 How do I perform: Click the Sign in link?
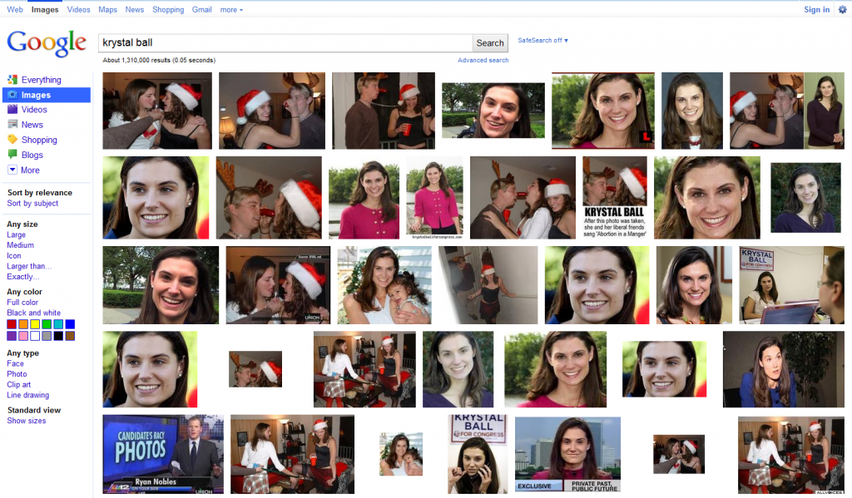[x=816, y=10]
